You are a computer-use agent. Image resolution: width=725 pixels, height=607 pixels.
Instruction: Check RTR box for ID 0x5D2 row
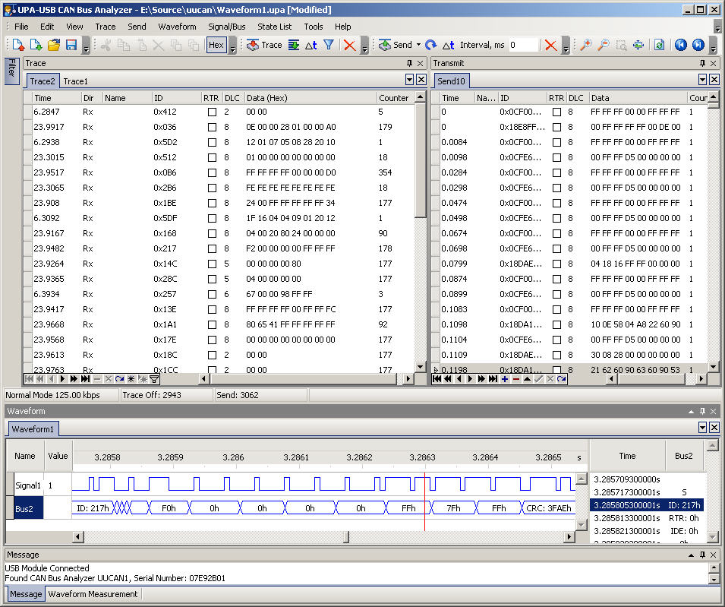coord(212,142)
